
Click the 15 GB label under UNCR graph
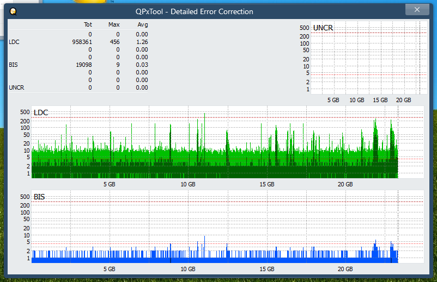380,101
